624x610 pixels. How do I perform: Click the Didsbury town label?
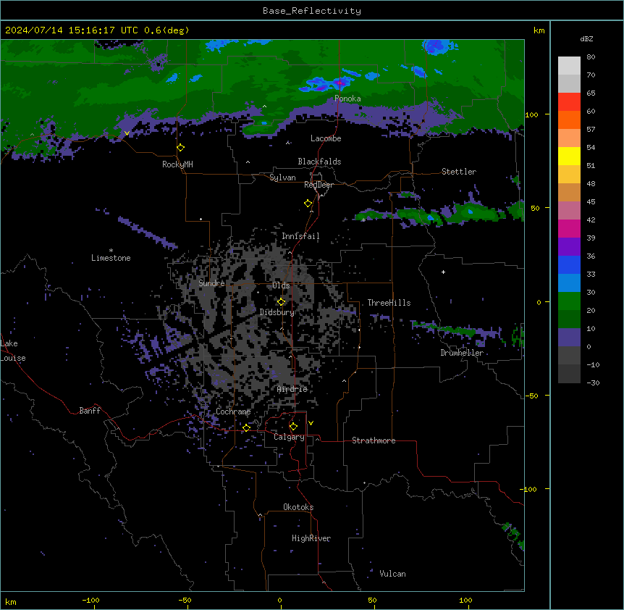click(x=277, y=312)
